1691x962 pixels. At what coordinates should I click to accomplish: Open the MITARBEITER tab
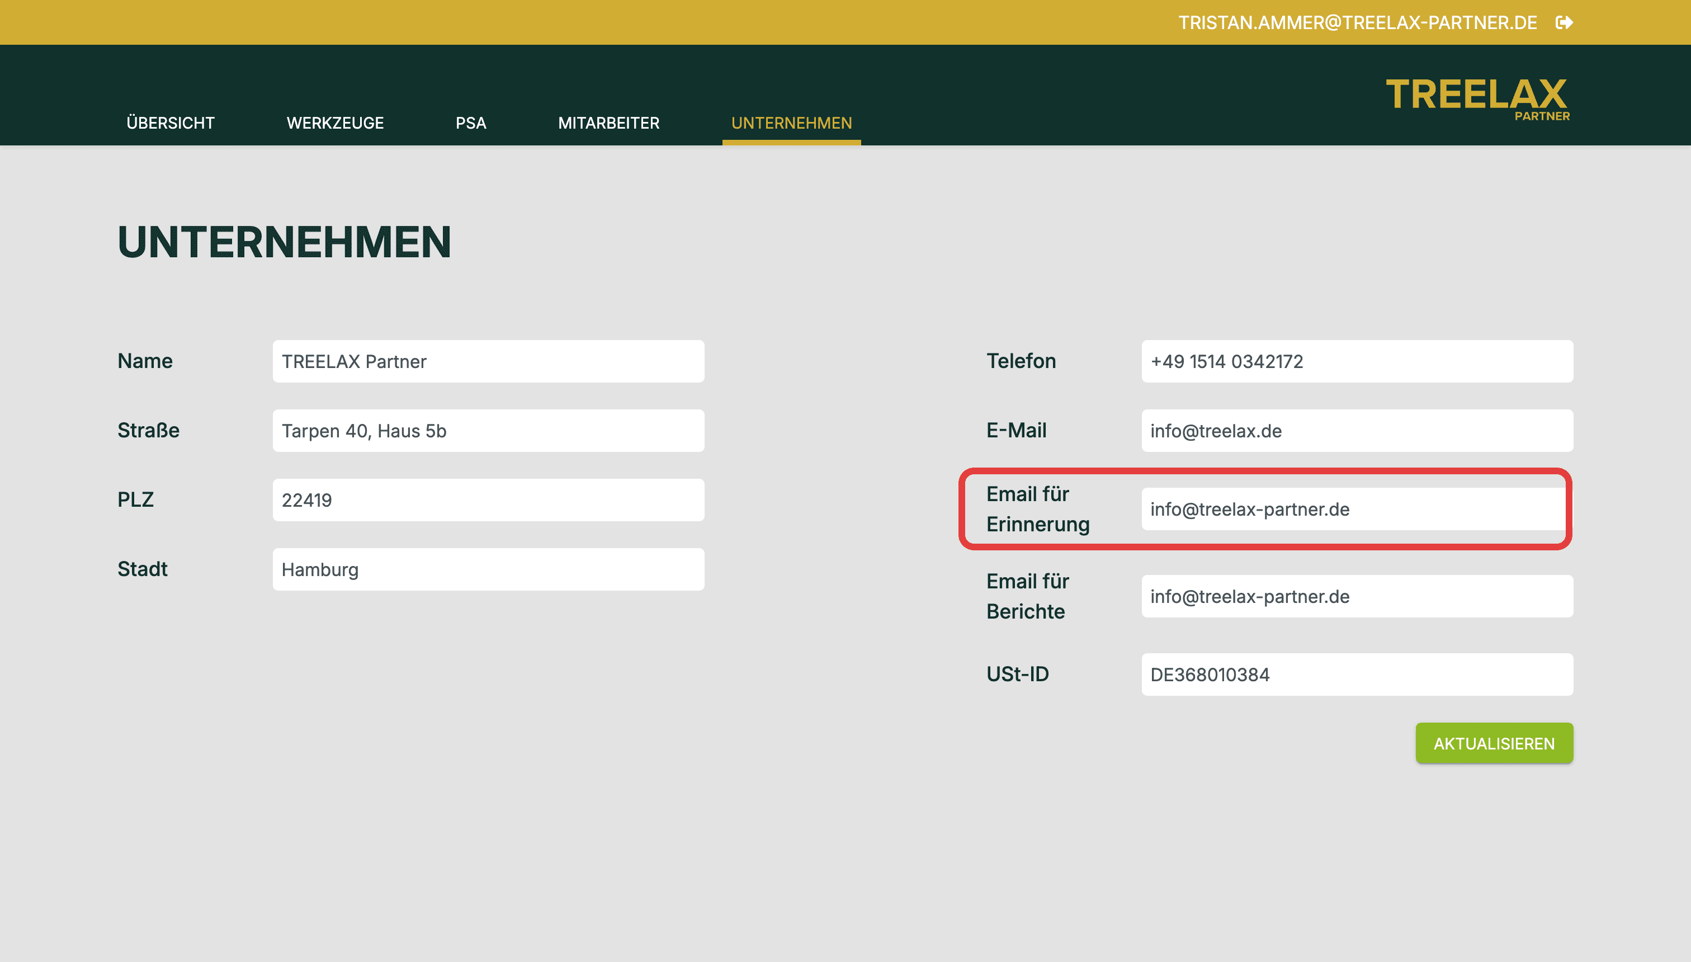pyautogui.click(x=608, y=123)
